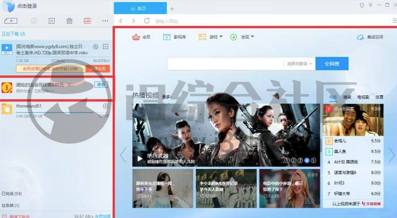
Task: Open the three-dots more options menu
Action: click(x=105, y=21)
